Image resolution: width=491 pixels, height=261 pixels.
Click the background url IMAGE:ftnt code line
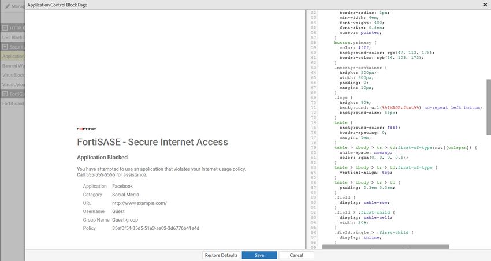click(x=411, y=107)
